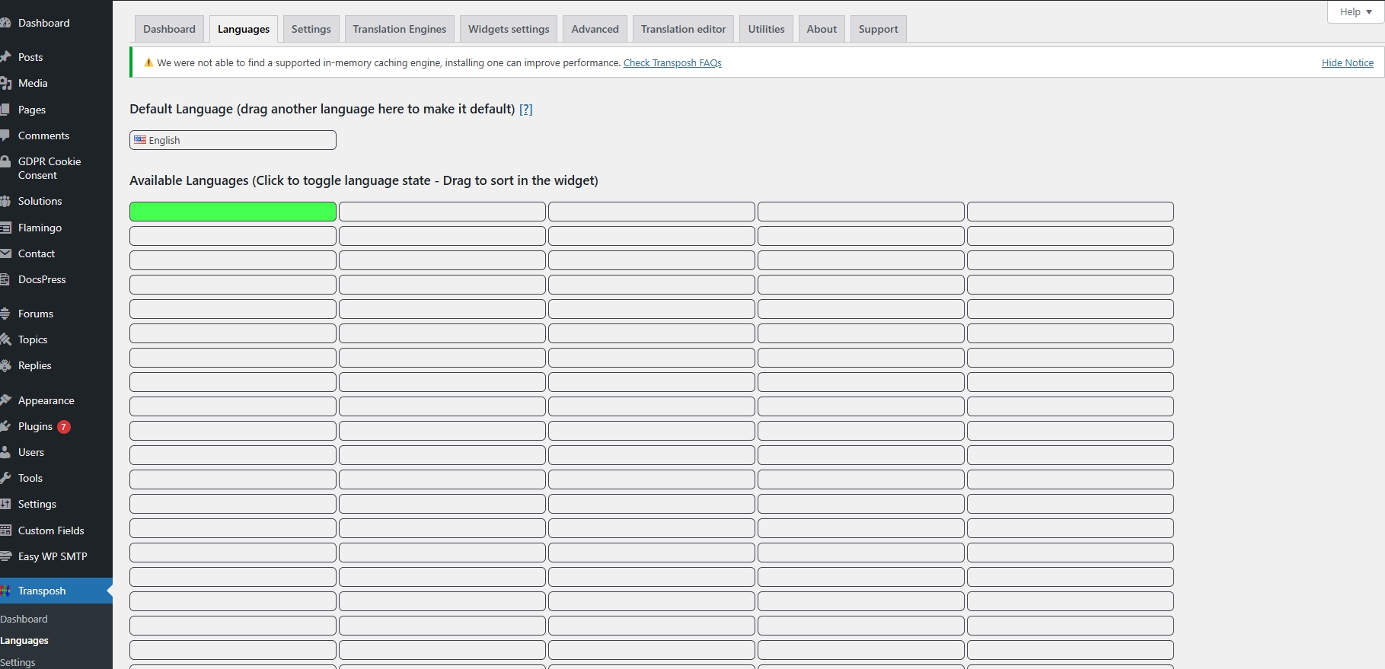Click the Transposh colorful menu icon
This screenshot has width=1385, height=669.
(6, 591)
